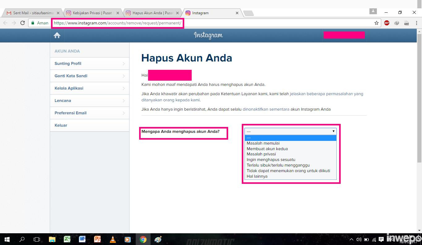422x245 pixels.
Task: Go back to the previous page
Action: pos(5,23)
